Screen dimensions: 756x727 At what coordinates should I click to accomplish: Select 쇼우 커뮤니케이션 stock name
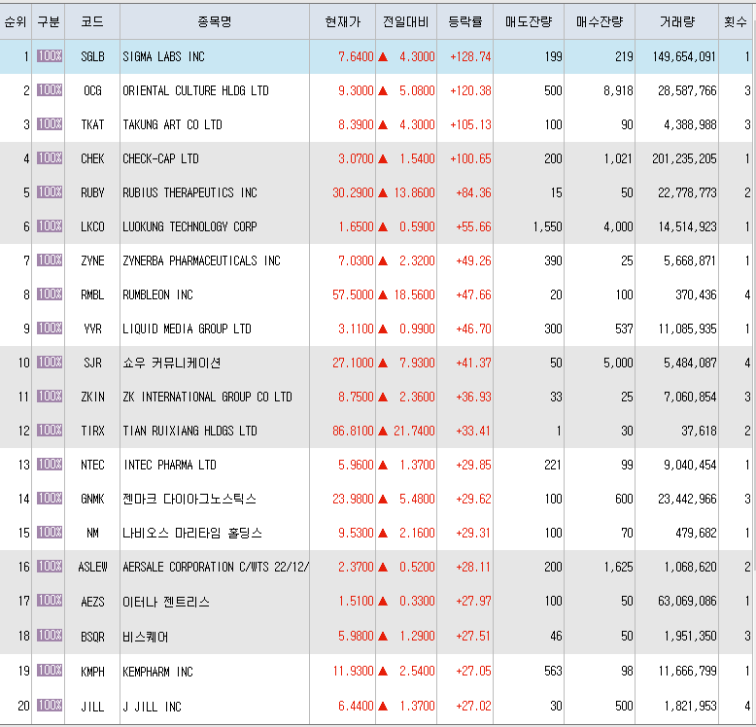pyautogui.click(x=172, y=363)
